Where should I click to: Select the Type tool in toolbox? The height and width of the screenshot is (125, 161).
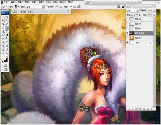tap(7, 42)
